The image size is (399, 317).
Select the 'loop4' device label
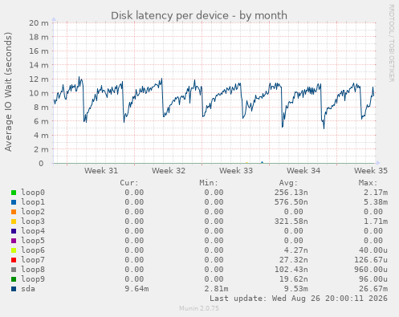[33, 231]
